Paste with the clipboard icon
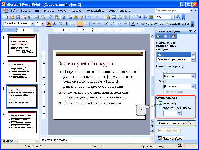The height and width of the screenshot is (150, 199). pos(76,17)
